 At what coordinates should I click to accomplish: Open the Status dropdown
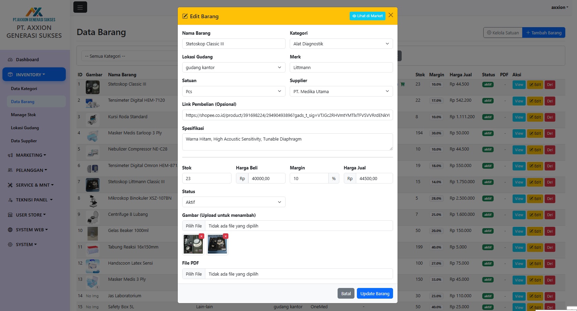coord(234,202)
